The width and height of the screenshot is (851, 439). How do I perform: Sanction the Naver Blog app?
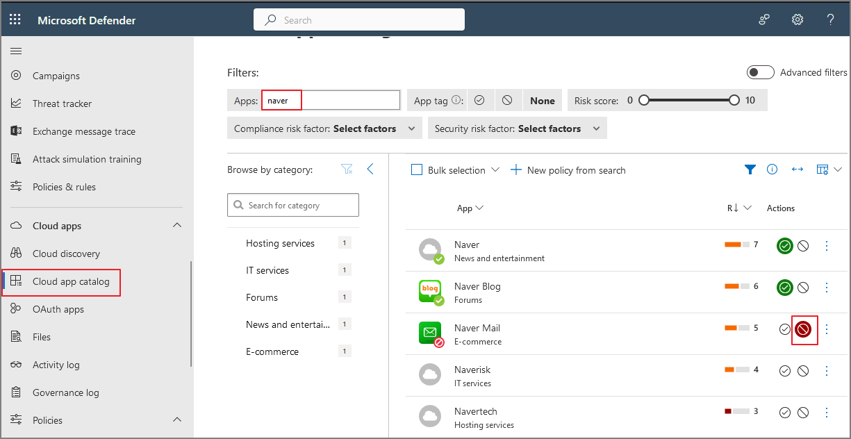[785, 288]
